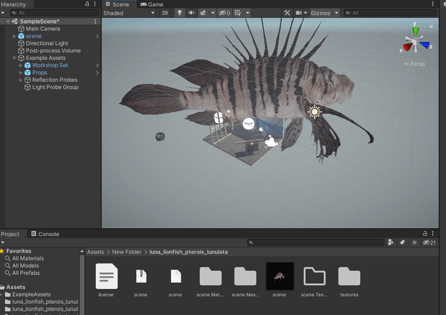446x315 pixels.
Task: Open Gizmos dropdown arrow
Action: pos(336,13)
